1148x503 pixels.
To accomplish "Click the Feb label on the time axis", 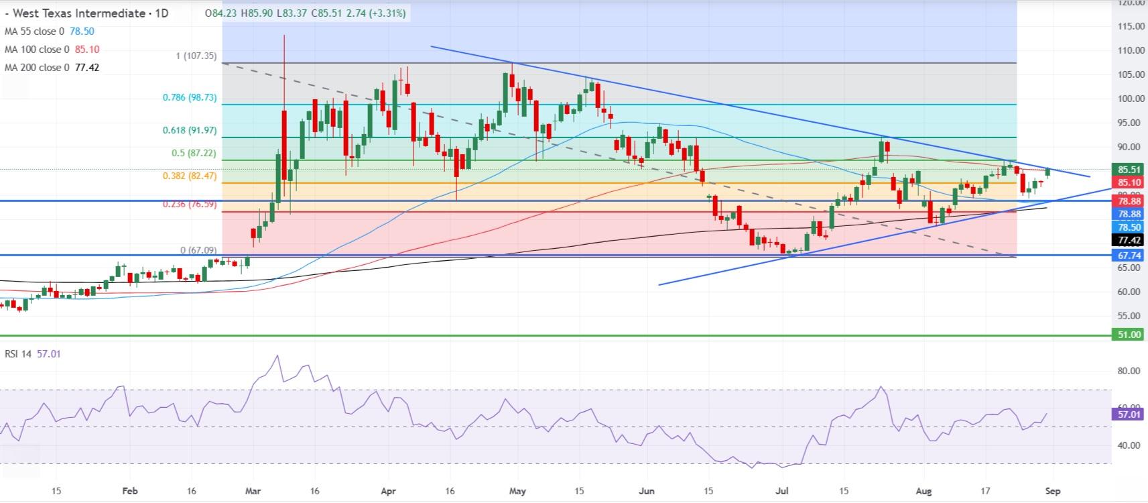I will 130,491.
